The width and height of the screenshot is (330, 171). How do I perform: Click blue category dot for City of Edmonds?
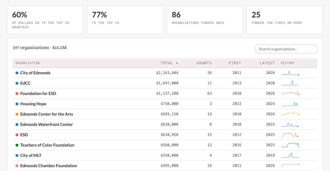(x=17, y=73)
